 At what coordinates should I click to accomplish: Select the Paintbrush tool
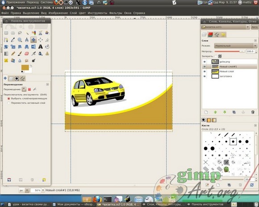point(20,54)
